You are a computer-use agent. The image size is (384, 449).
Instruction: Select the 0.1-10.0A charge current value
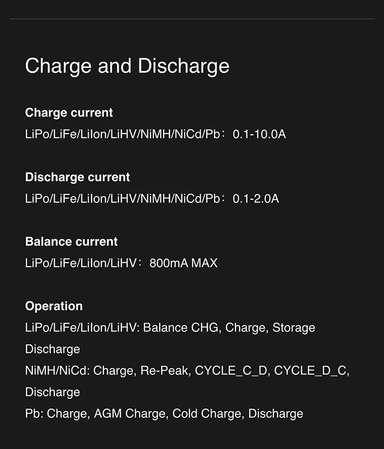coord(259,135)
